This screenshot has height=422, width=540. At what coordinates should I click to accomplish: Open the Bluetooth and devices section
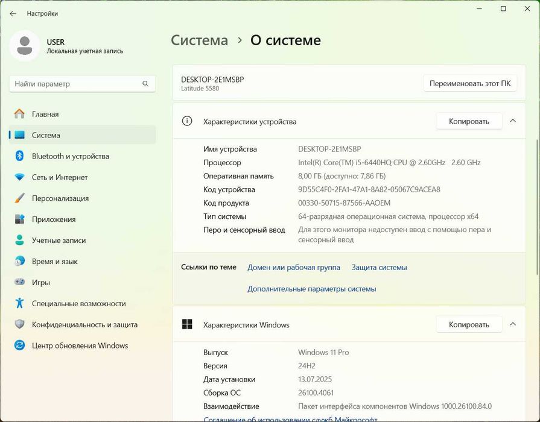[x=70, y=156]
